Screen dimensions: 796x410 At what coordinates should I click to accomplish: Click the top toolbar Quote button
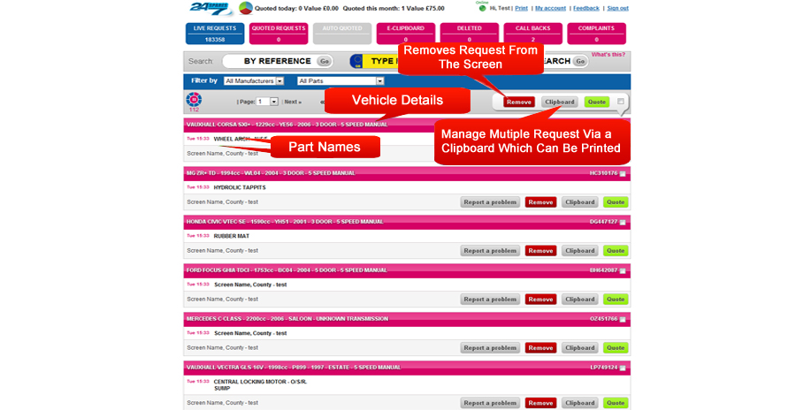(x=596, y=102)
